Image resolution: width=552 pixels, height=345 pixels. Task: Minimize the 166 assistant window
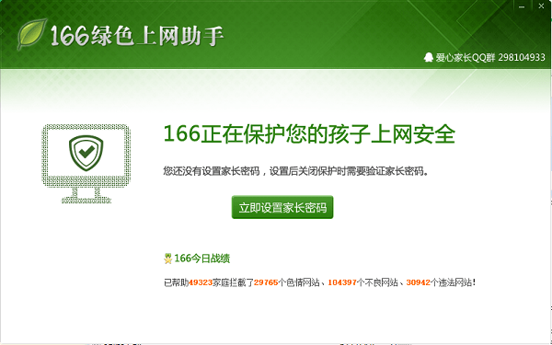pos(522,6)
